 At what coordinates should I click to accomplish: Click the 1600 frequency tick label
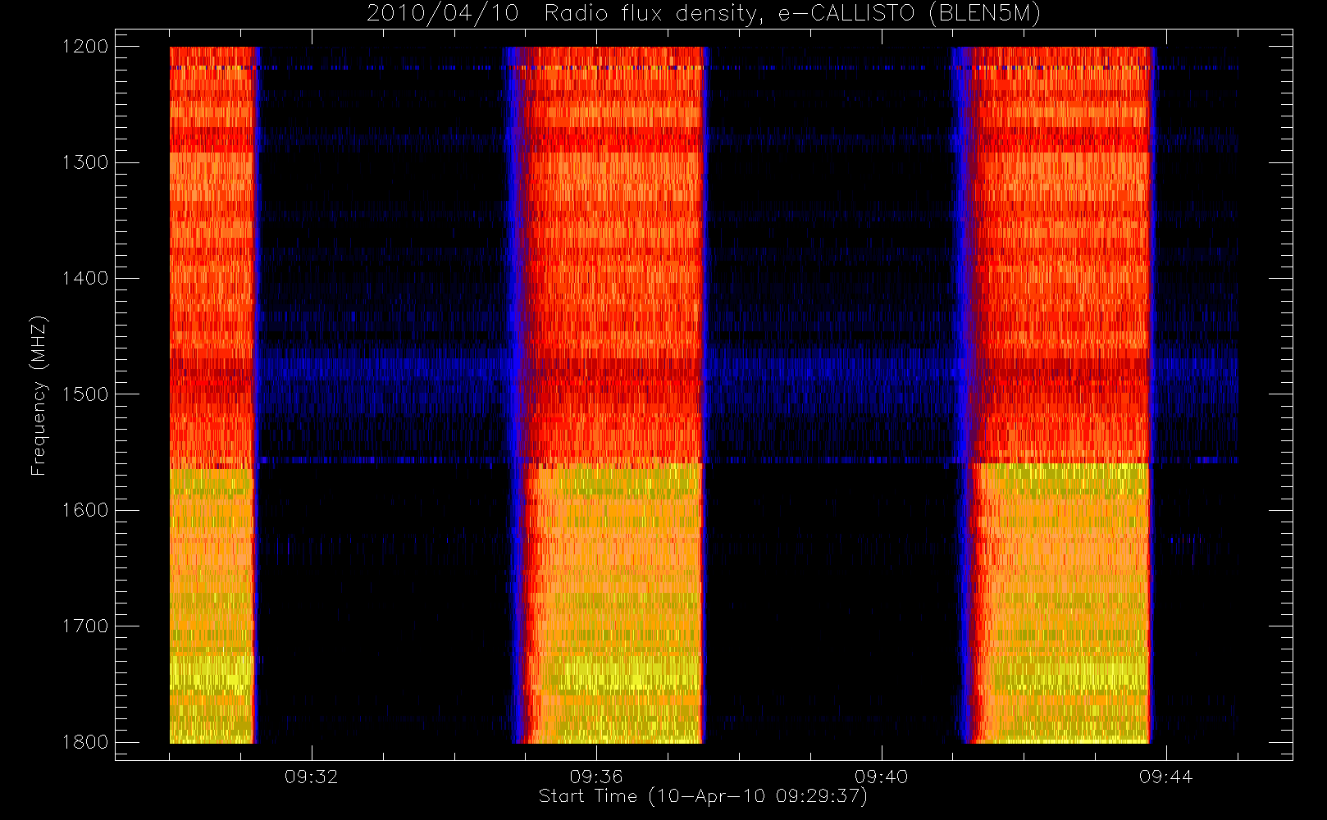(85, 510)
